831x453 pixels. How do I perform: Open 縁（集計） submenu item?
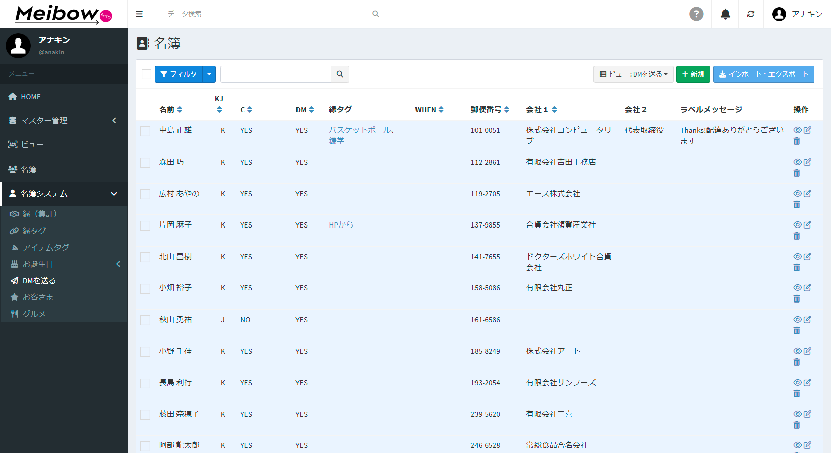[x=64, y=214]
